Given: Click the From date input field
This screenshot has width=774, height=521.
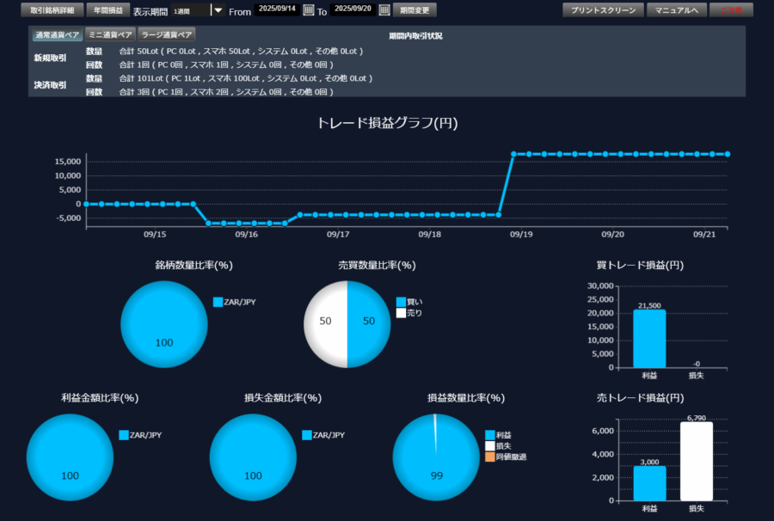Looking at the screenshot, I should (x=277, y=9).
